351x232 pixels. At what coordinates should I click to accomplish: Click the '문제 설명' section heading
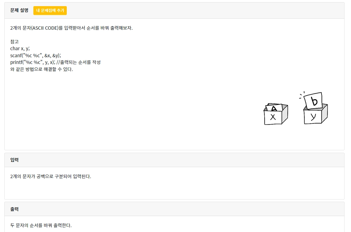pos(19,10)
